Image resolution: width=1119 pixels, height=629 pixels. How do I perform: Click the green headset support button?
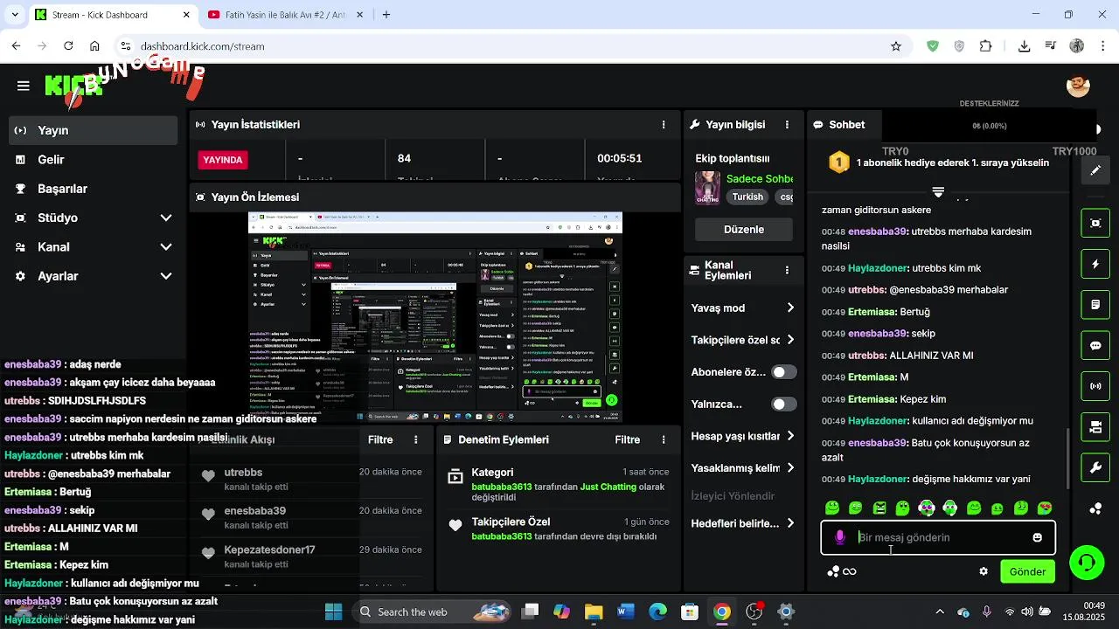pos(1087,562)
